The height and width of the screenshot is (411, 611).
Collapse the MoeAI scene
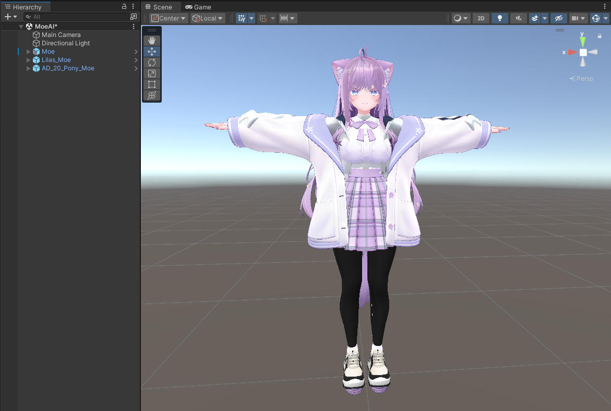pyautogui.click(x=21, y=27)
